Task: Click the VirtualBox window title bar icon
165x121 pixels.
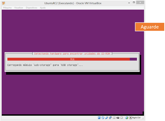Action: 3,3
